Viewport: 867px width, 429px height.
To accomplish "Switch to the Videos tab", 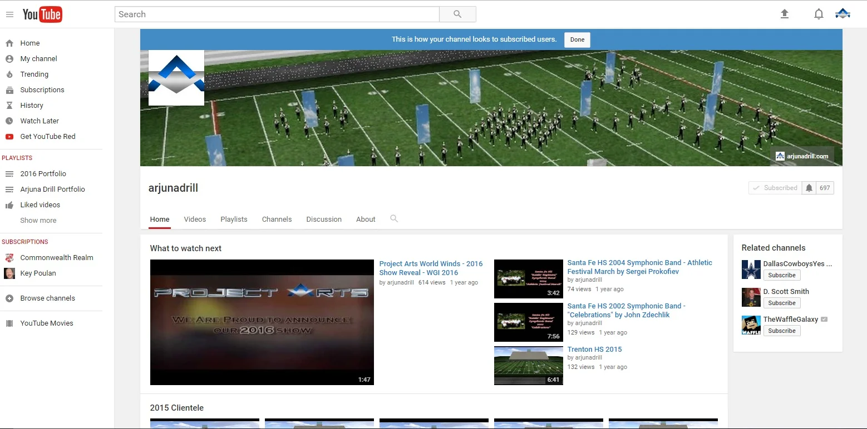I will (x=195, y=219).
